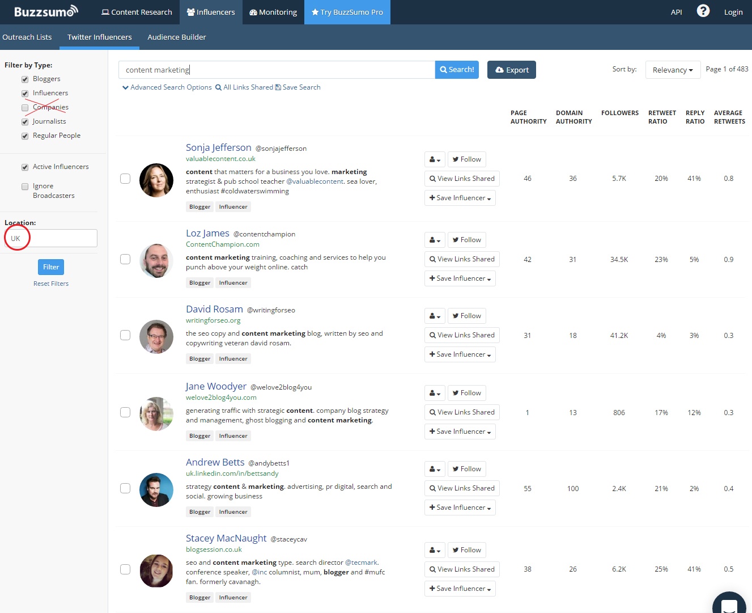Click Save Influencer for Andrew Betts
This screenshot has height=613, width=752.
click(x=460, y=508)
